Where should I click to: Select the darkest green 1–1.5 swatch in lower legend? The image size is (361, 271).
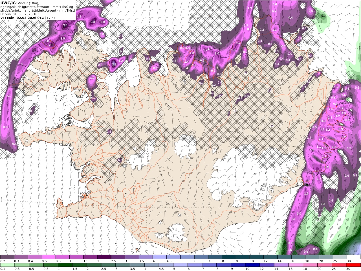(x=65, y=265)
